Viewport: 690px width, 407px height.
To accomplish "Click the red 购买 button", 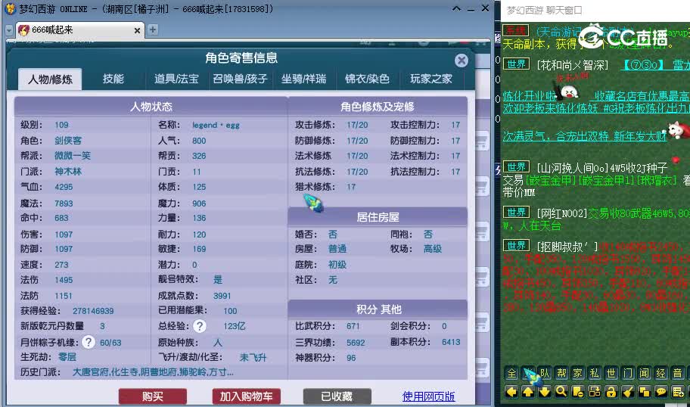I will coord(153,396).
